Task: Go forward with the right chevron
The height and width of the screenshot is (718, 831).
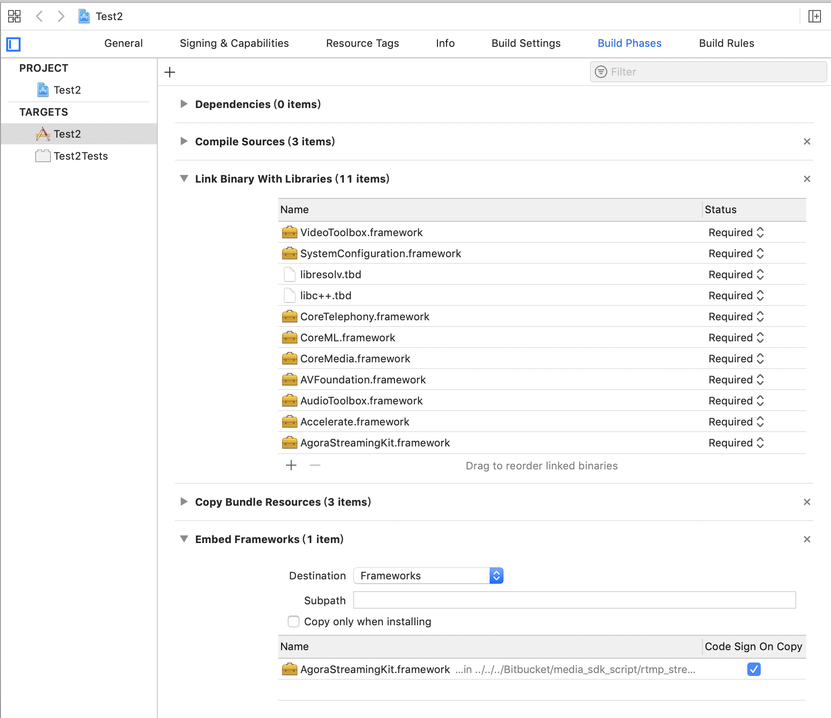Action: (61, 16)
